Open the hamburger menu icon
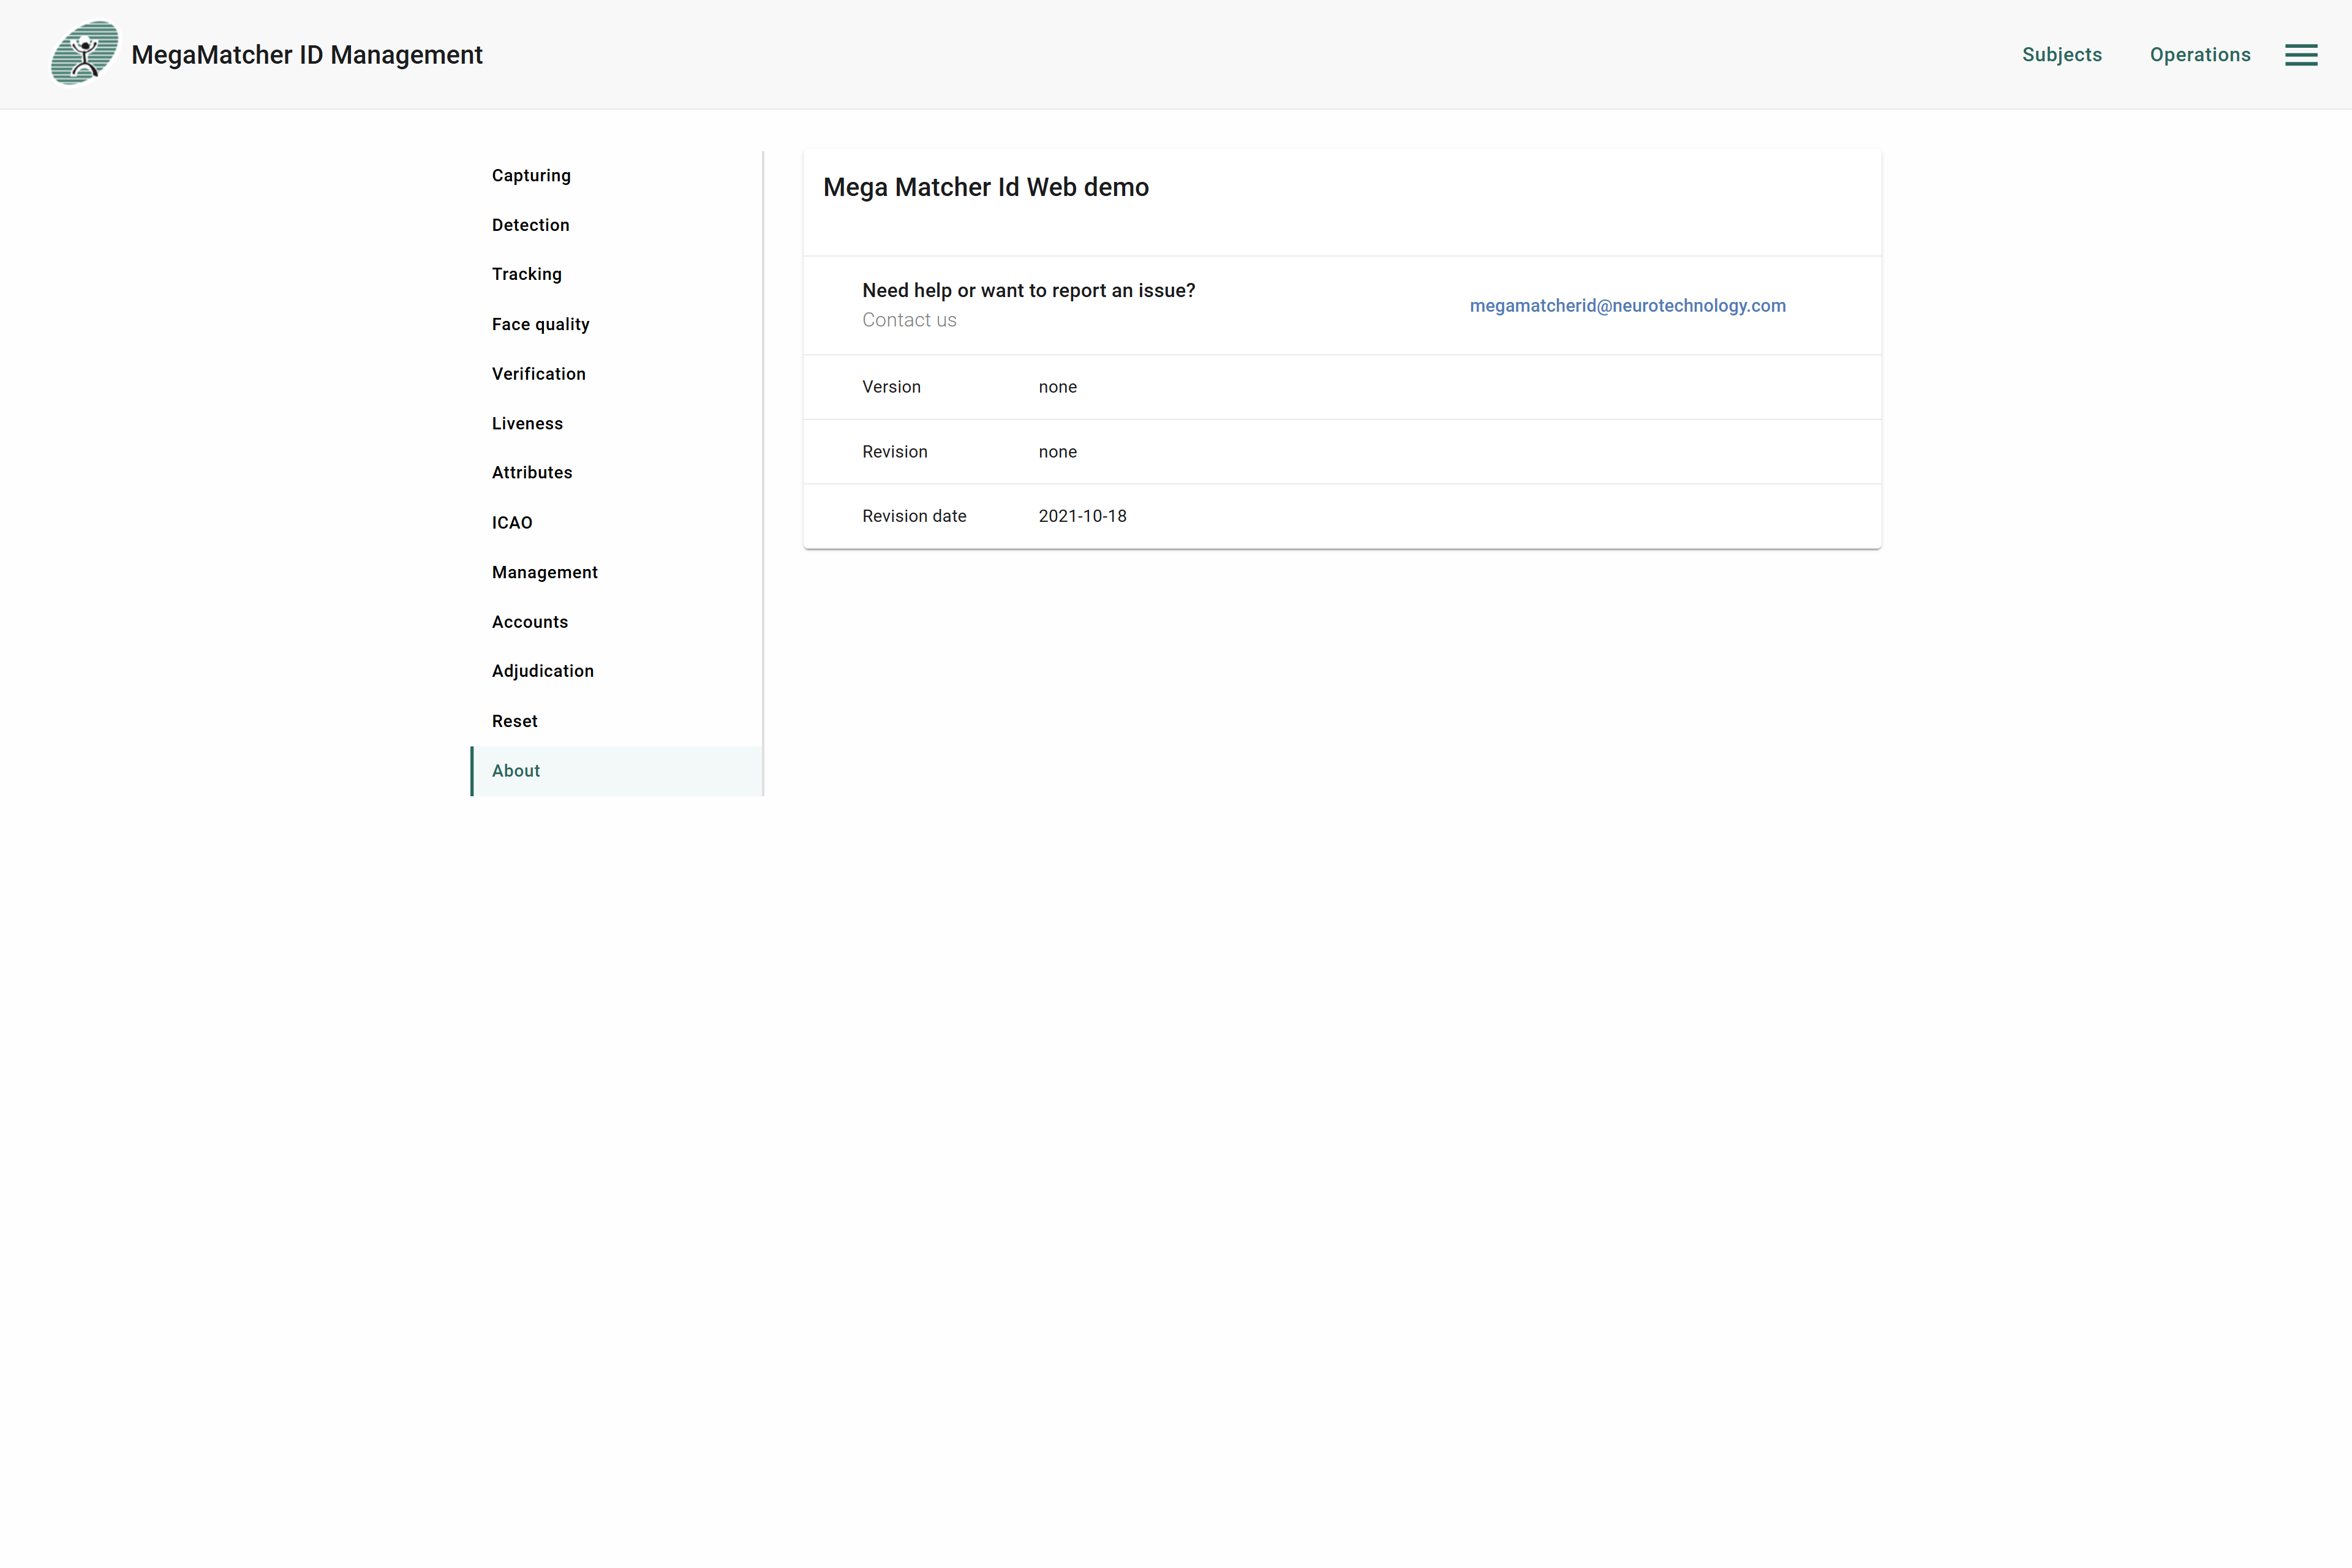The width and height of the screenshot is (2352, 1568). [2301, 55]
